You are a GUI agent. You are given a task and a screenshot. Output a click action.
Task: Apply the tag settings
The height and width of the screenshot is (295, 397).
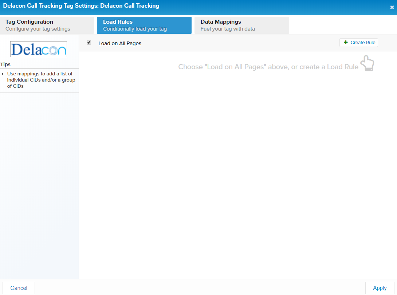point(380,288)
